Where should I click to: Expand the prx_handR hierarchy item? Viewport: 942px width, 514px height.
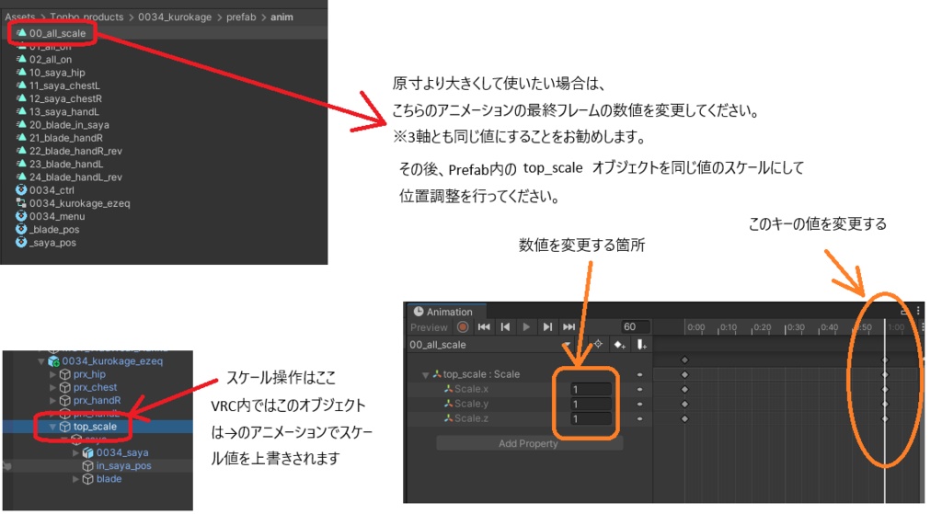tap(52, 401)
